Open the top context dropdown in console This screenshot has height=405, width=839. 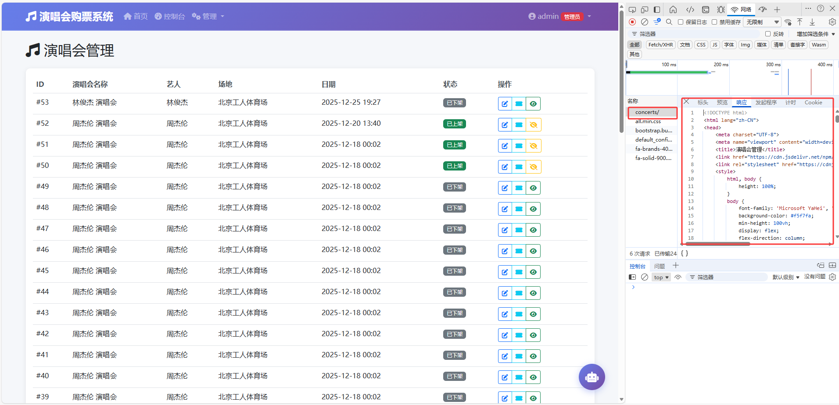coord(661,277)
